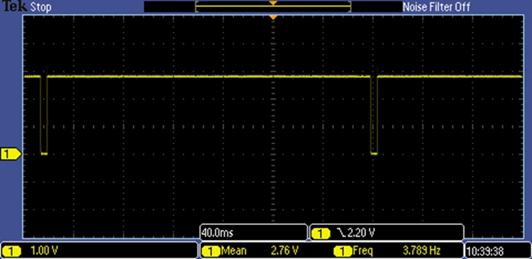Viewport: 532px width, 259px height.
Task: Click the Mean measurement label
Action: click(x=234, y=251)
